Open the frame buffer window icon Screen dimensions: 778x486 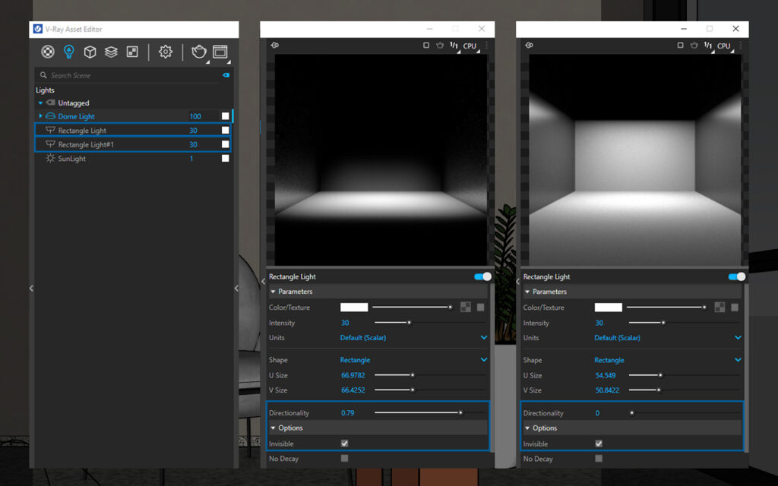(220, 52)
